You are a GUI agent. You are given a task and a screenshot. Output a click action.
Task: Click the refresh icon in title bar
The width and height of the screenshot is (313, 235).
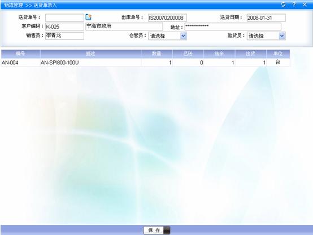click(283, 5)
